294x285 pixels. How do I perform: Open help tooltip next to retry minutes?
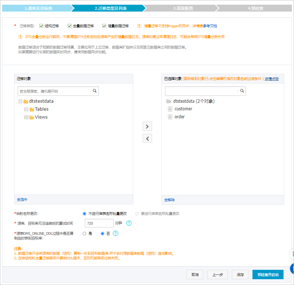pyautogui.click(x=129, y=223)
